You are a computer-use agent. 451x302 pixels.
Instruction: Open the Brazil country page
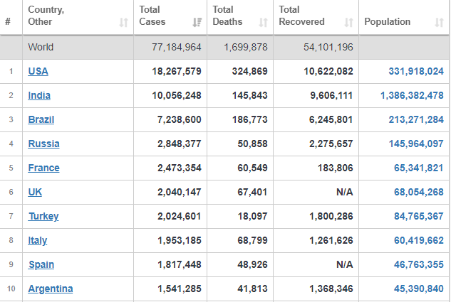[41, 119]
